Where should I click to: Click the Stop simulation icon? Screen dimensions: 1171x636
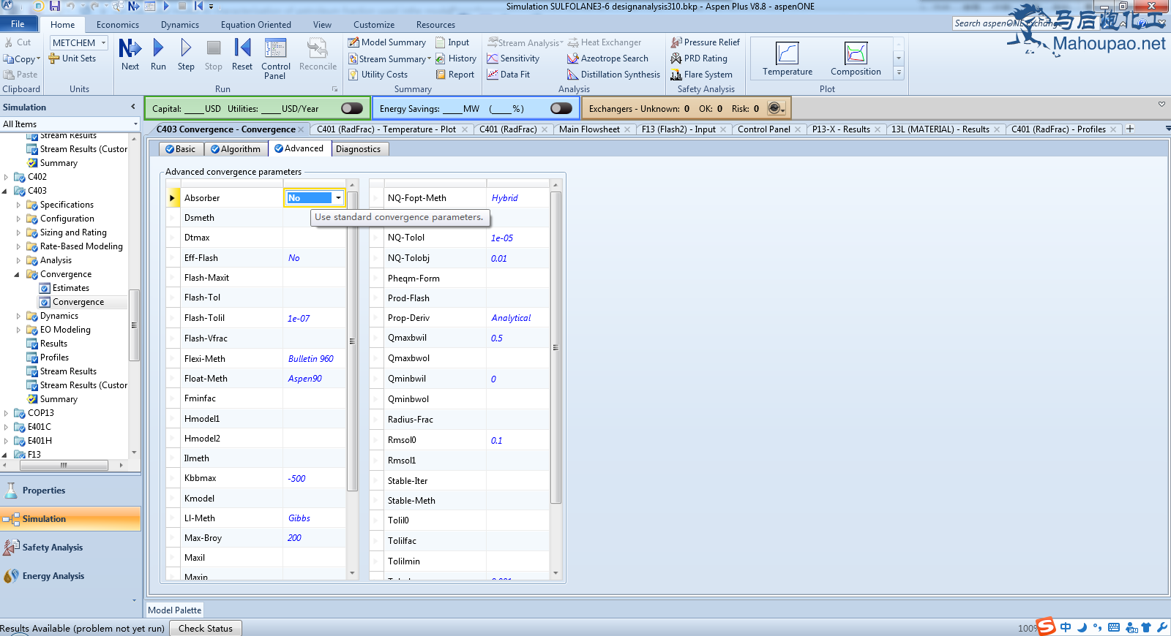click(x=214, y=55)
